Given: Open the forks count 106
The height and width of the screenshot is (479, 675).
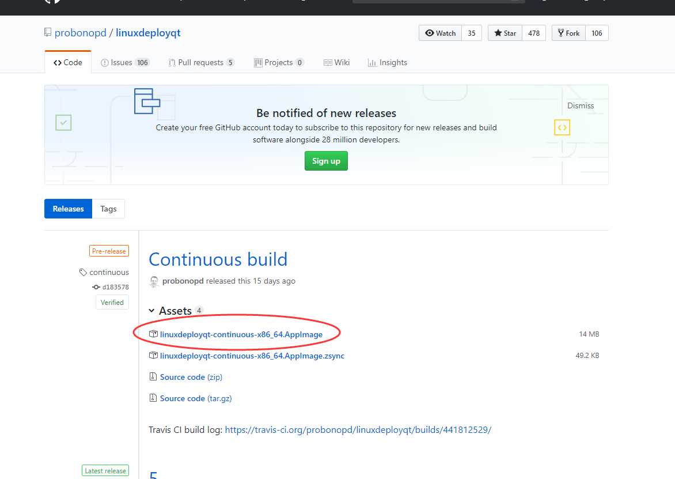Looking at the screenshot, I should pyautogui.click(x=597, y=33).
